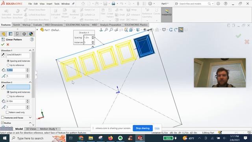Screen dimensions: 252x142
Task: Open the DimXpertManager tab icon
Action: [24, 34]
